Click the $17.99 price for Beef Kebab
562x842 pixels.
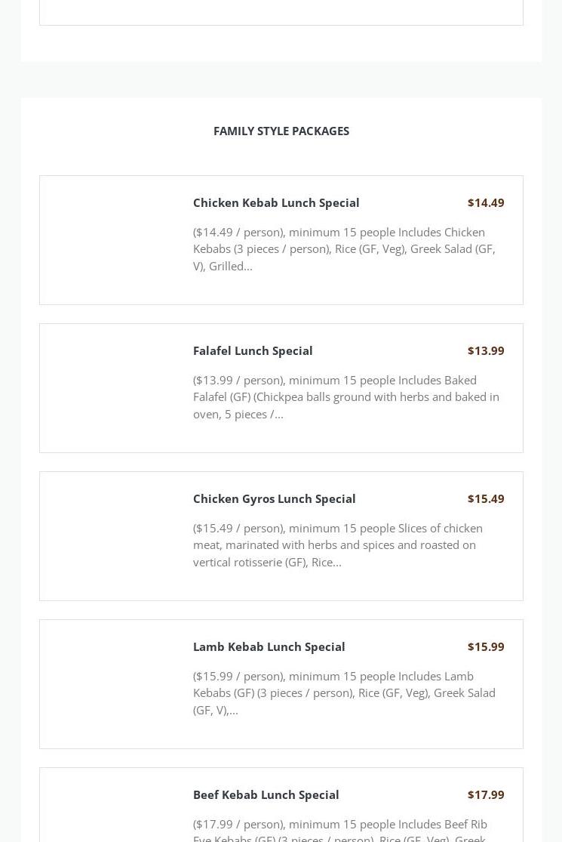tap(486, 794)
